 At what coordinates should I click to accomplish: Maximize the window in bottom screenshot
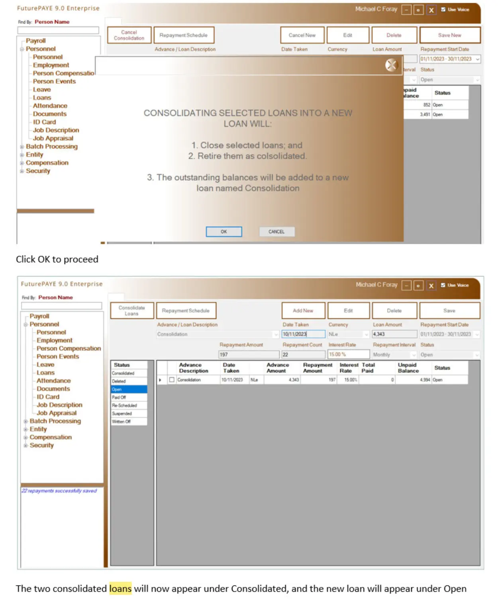[x=418, y=286]
